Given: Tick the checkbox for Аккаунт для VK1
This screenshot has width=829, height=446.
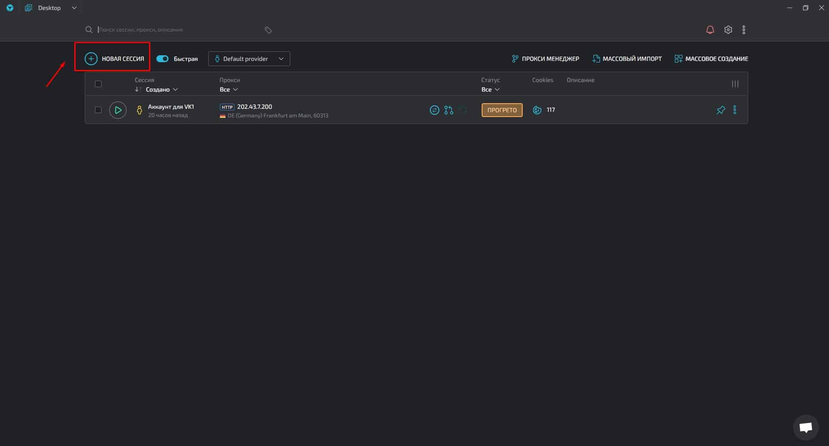Looking at the screenshot, I should click(x=98, y=110).
